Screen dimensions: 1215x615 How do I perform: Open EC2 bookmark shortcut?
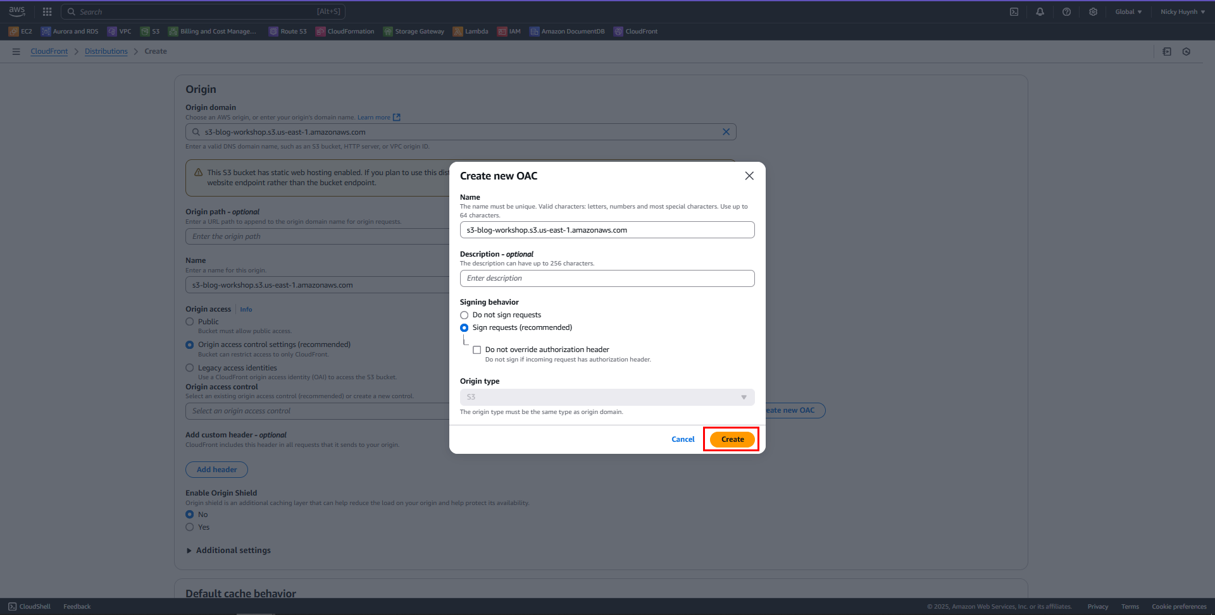point(20,31)
